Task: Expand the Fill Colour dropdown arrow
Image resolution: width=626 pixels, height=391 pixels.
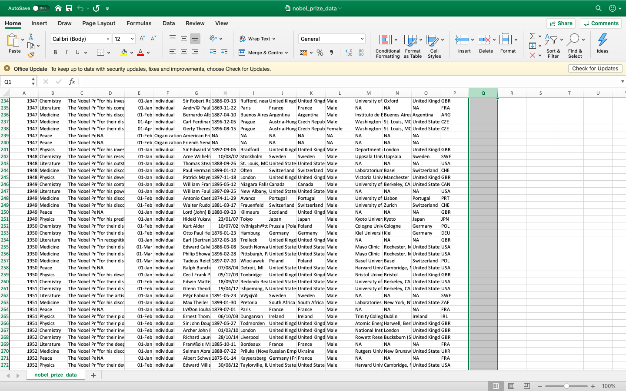Action: click(131, 52)
